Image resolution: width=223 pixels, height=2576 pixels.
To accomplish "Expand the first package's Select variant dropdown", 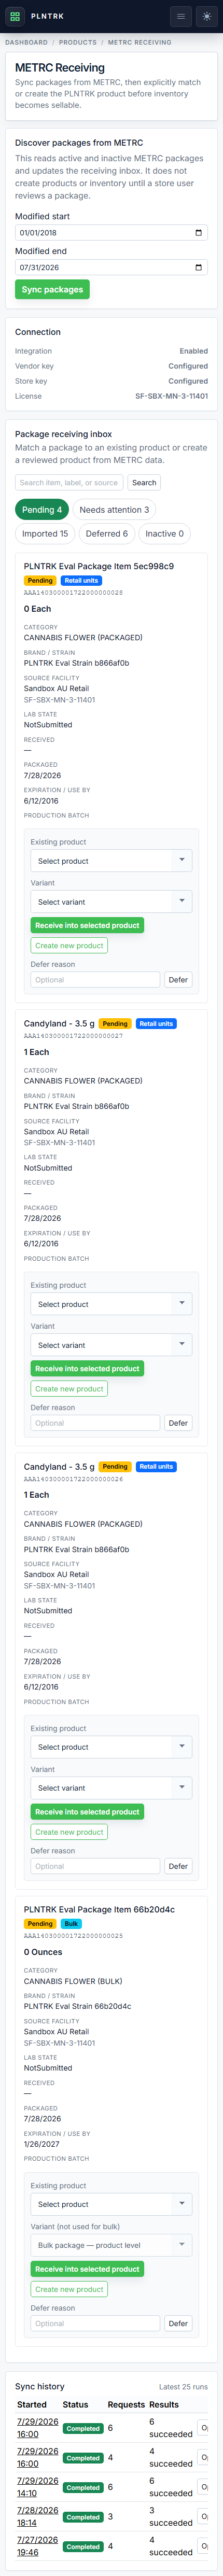I will [111, 902].
